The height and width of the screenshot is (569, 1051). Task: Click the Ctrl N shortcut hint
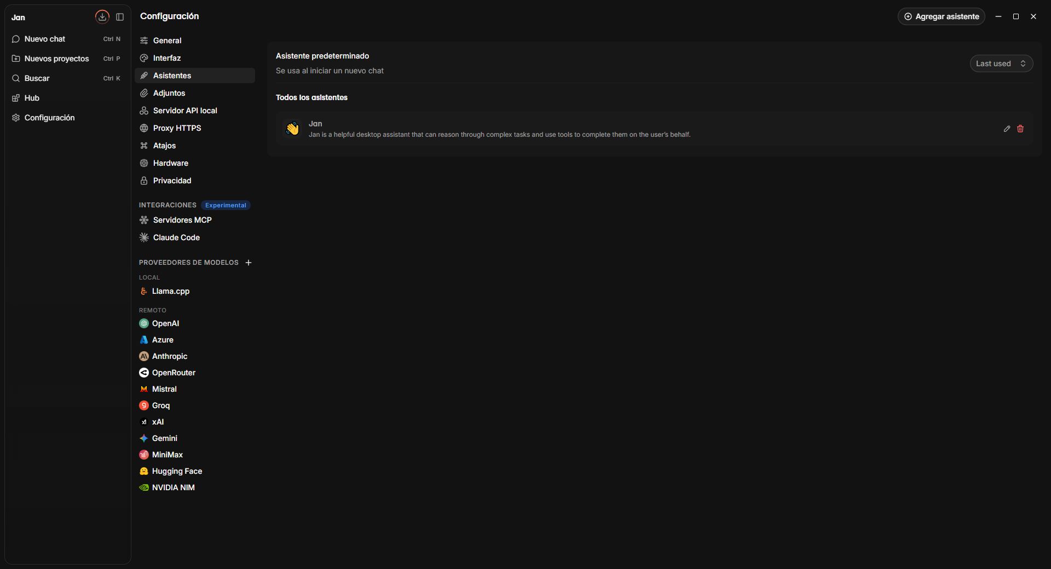pos(112,39)
